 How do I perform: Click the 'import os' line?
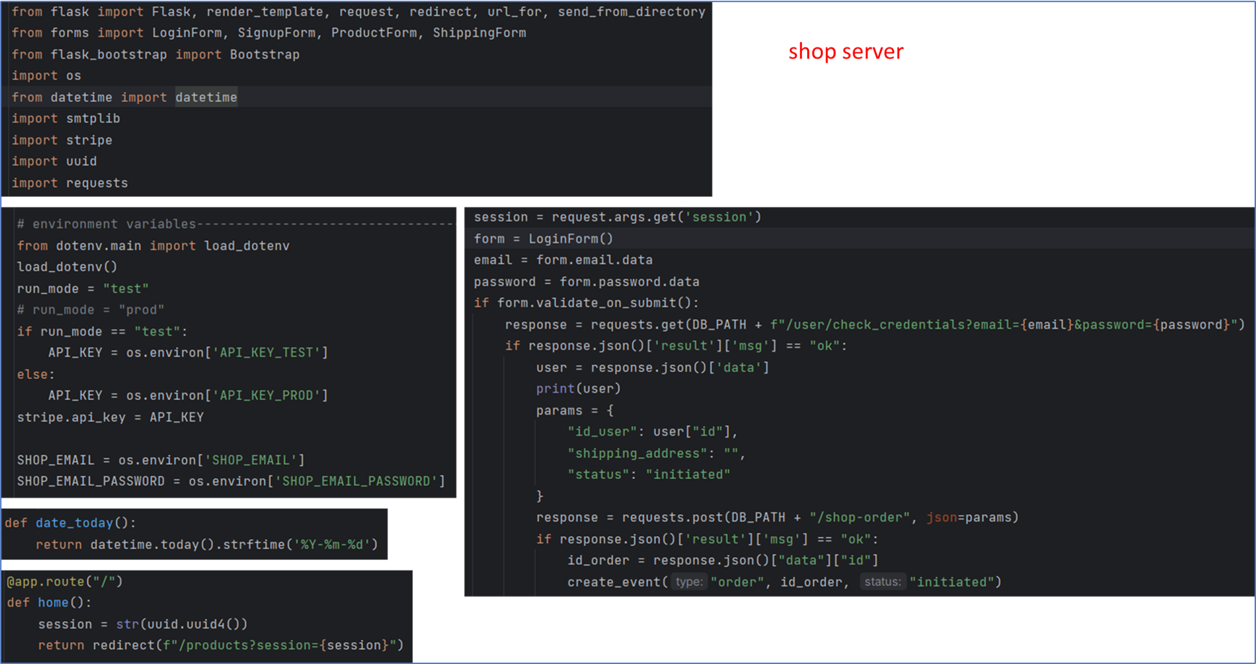(46, 76)
